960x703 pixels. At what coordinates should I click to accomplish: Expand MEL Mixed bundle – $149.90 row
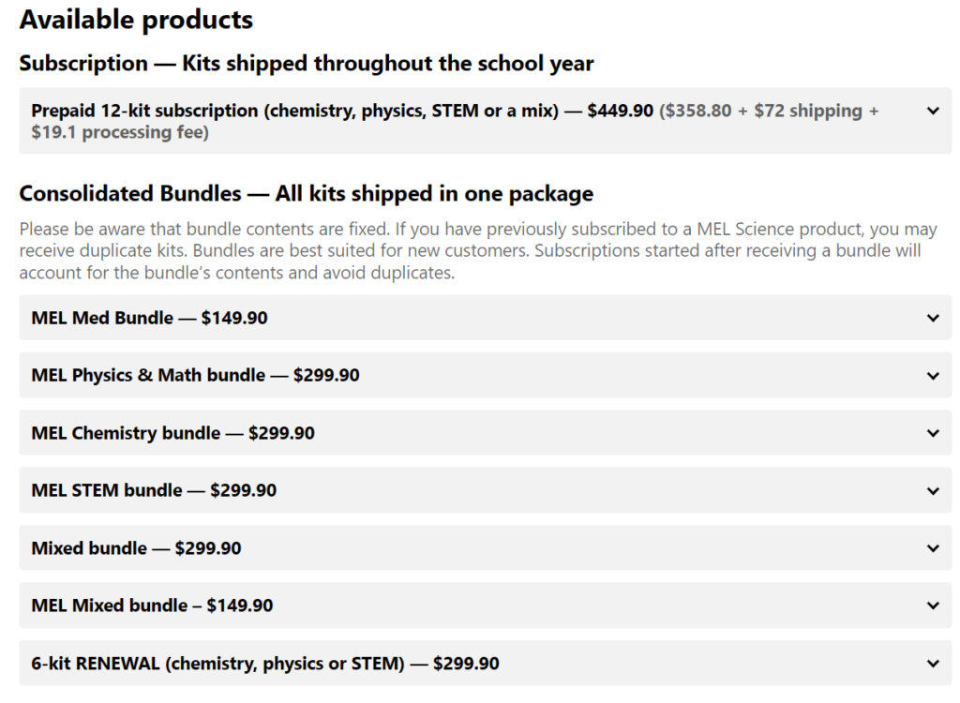click(485, 605)
